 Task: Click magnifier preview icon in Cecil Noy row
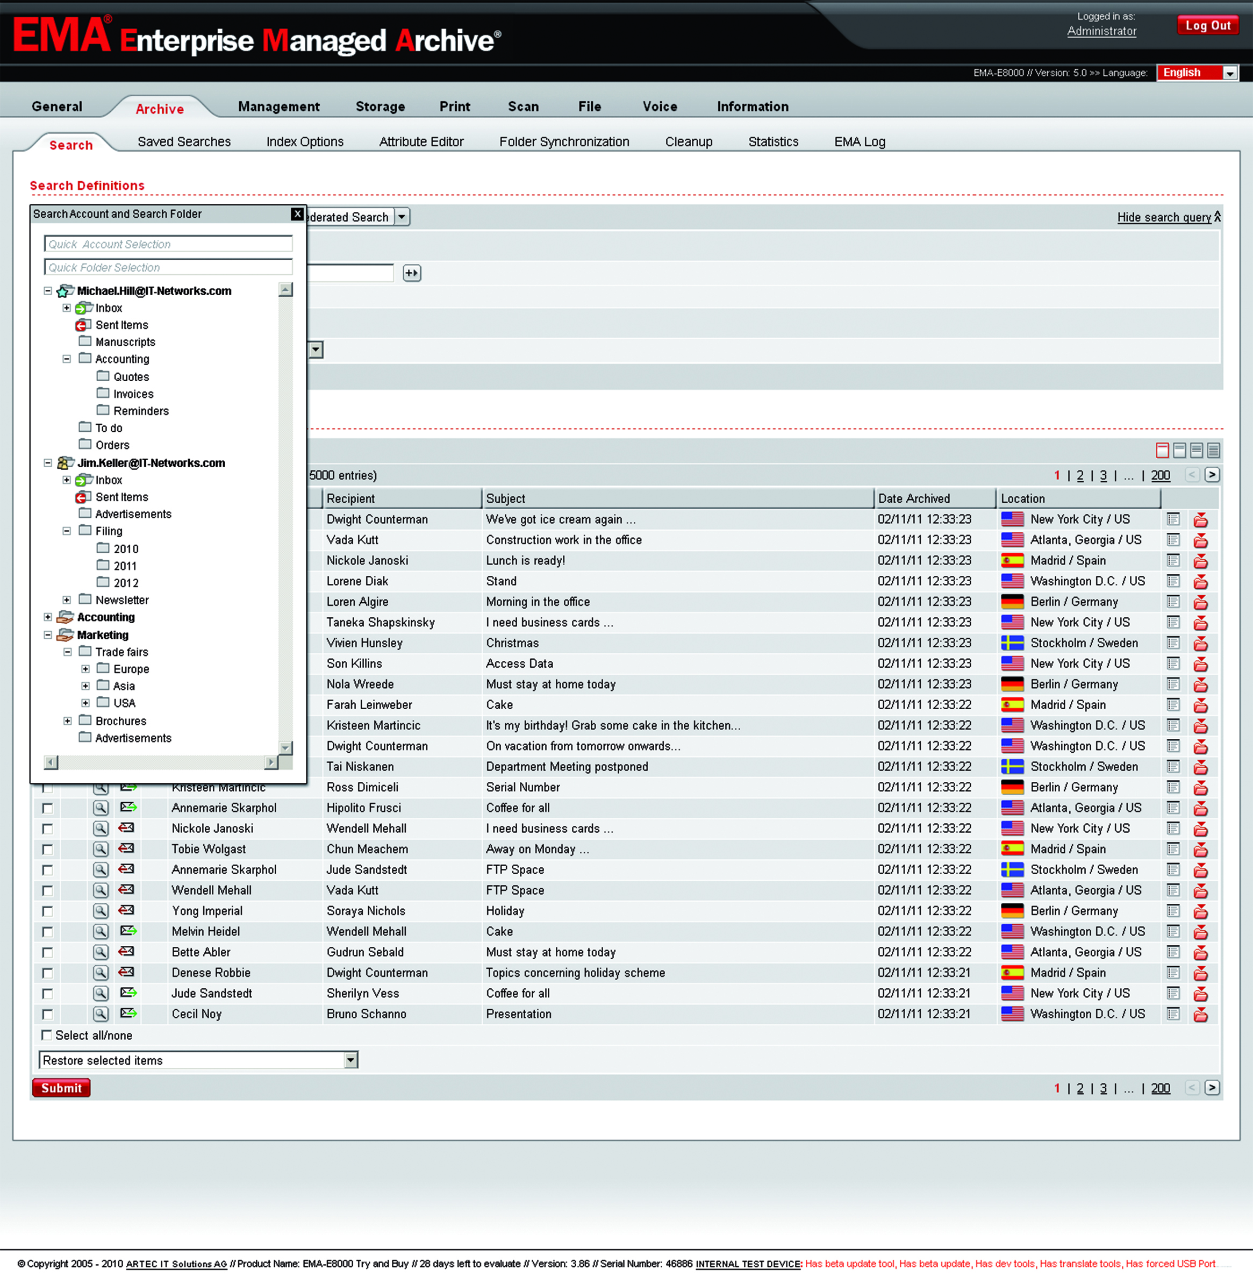tap(100, 1014)
